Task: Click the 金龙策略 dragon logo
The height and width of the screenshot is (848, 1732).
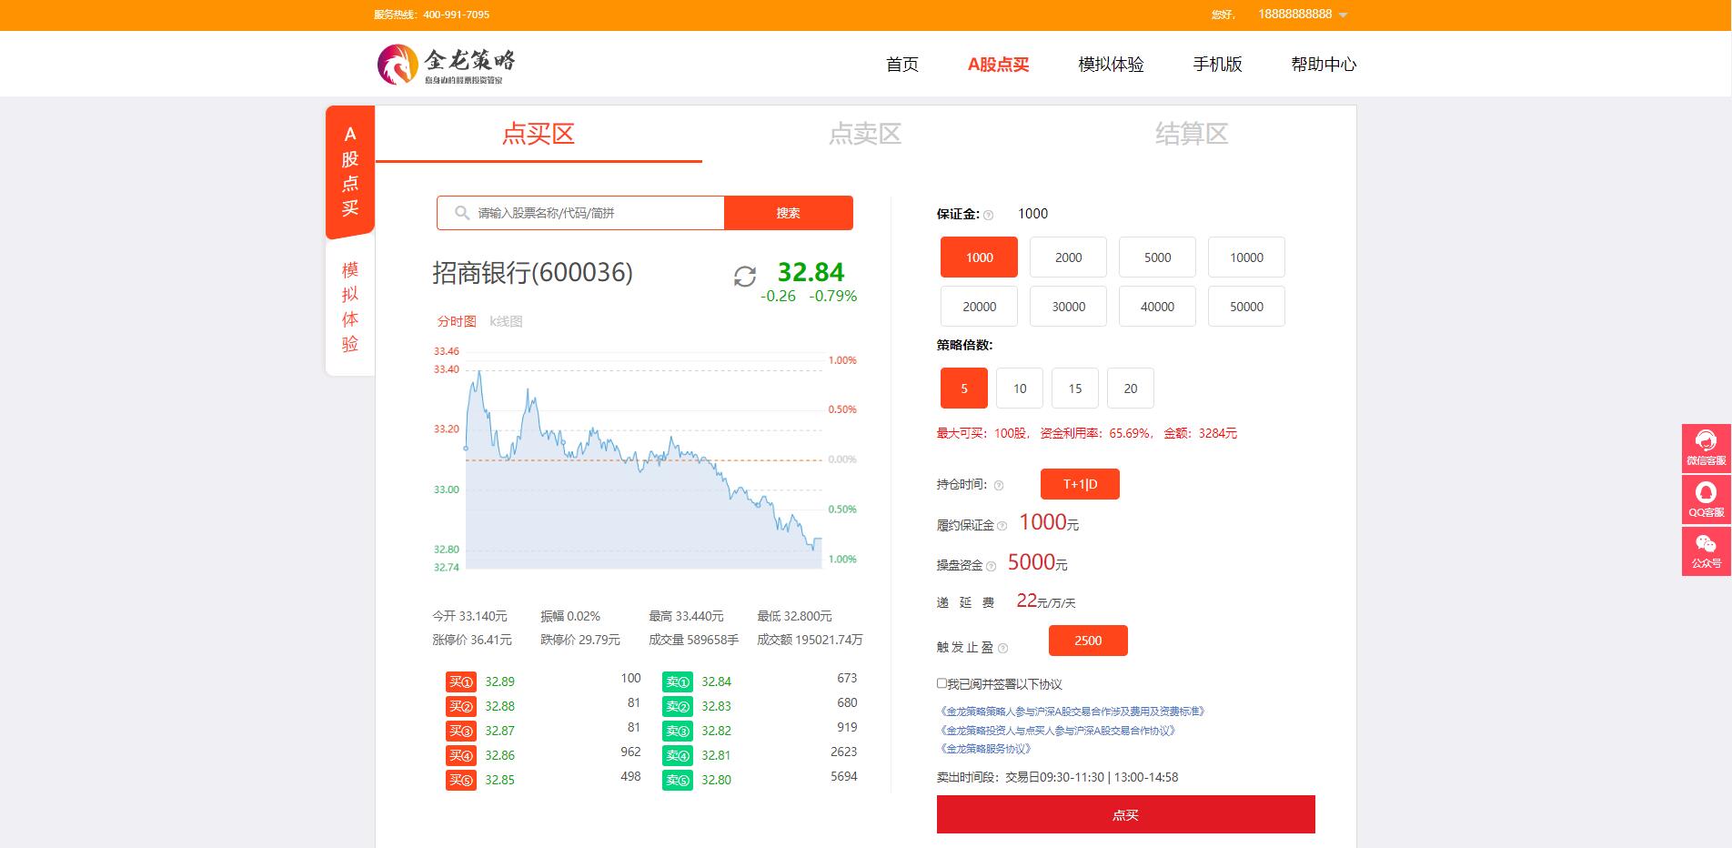Action: tap(398, 65)
